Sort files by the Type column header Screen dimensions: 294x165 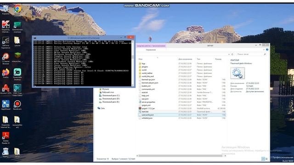click(198, 59)
